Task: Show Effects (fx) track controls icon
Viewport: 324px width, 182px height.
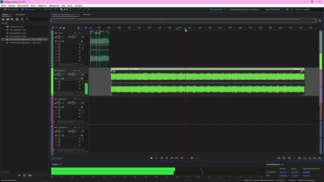Action: click(57, 28)
